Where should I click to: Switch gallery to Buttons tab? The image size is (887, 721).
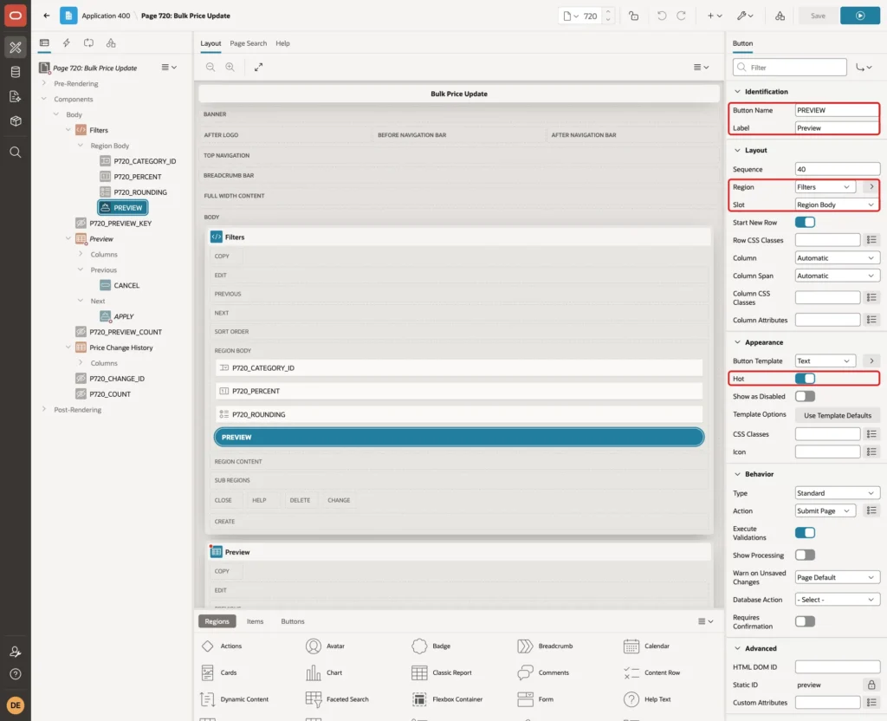(x=293, y=621)
